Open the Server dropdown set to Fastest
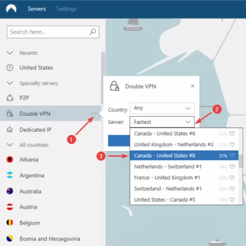The image size is (246, 246). (162, 122)
